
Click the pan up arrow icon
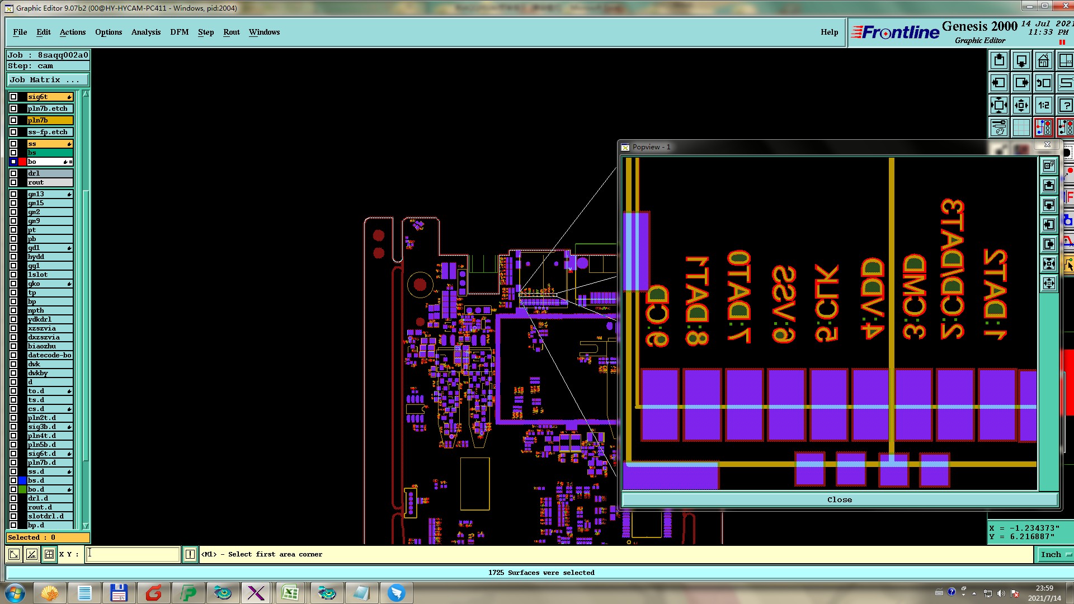tap(999, 60)
